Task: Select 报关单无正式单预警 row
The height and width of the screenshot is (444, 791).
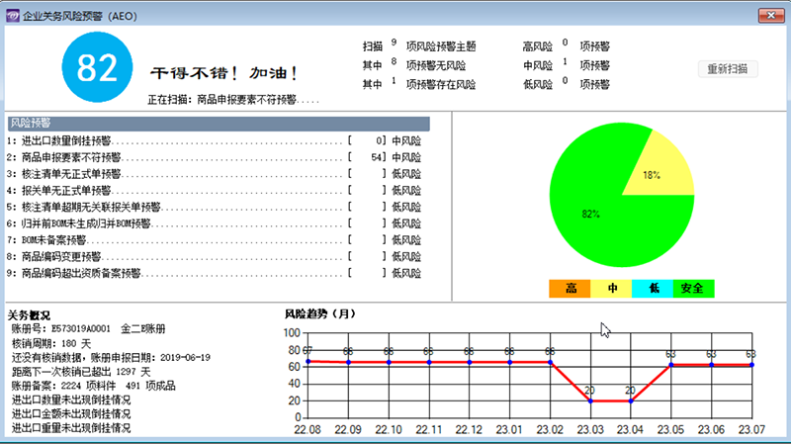Action: tap(214, 191)
